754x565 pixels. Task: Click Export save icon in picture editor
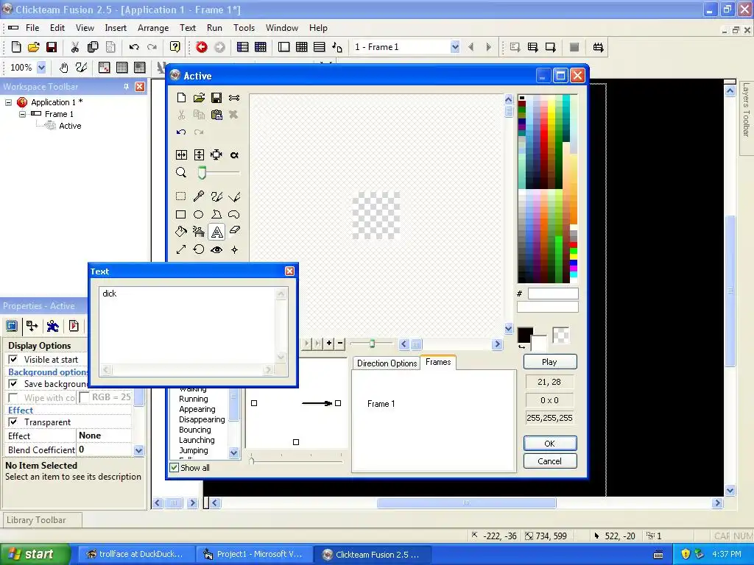click(216, 98)
